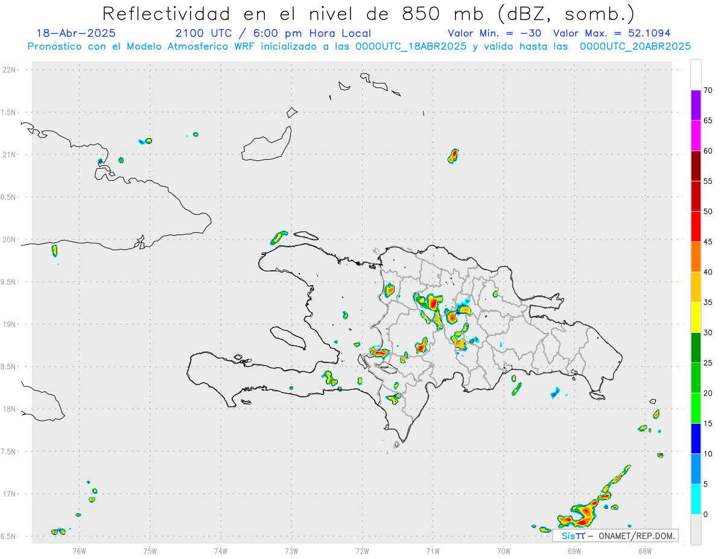Click the longitude label '70W'
Screen dimensions: 724x559
pos(504,551)
